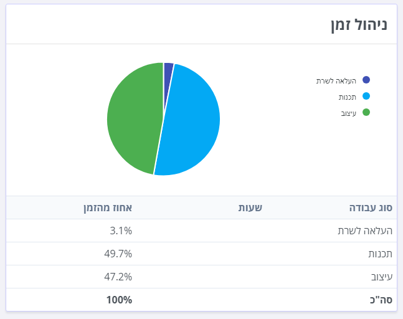Click the תכנות table row label

tap(380, 254)
